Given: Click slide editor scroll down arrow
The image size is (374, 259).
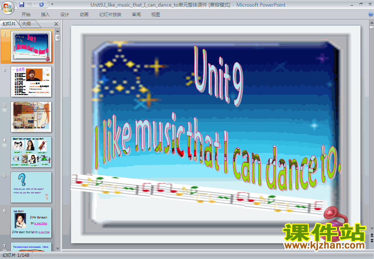Looking at the screenshot, I should (371, 229).
